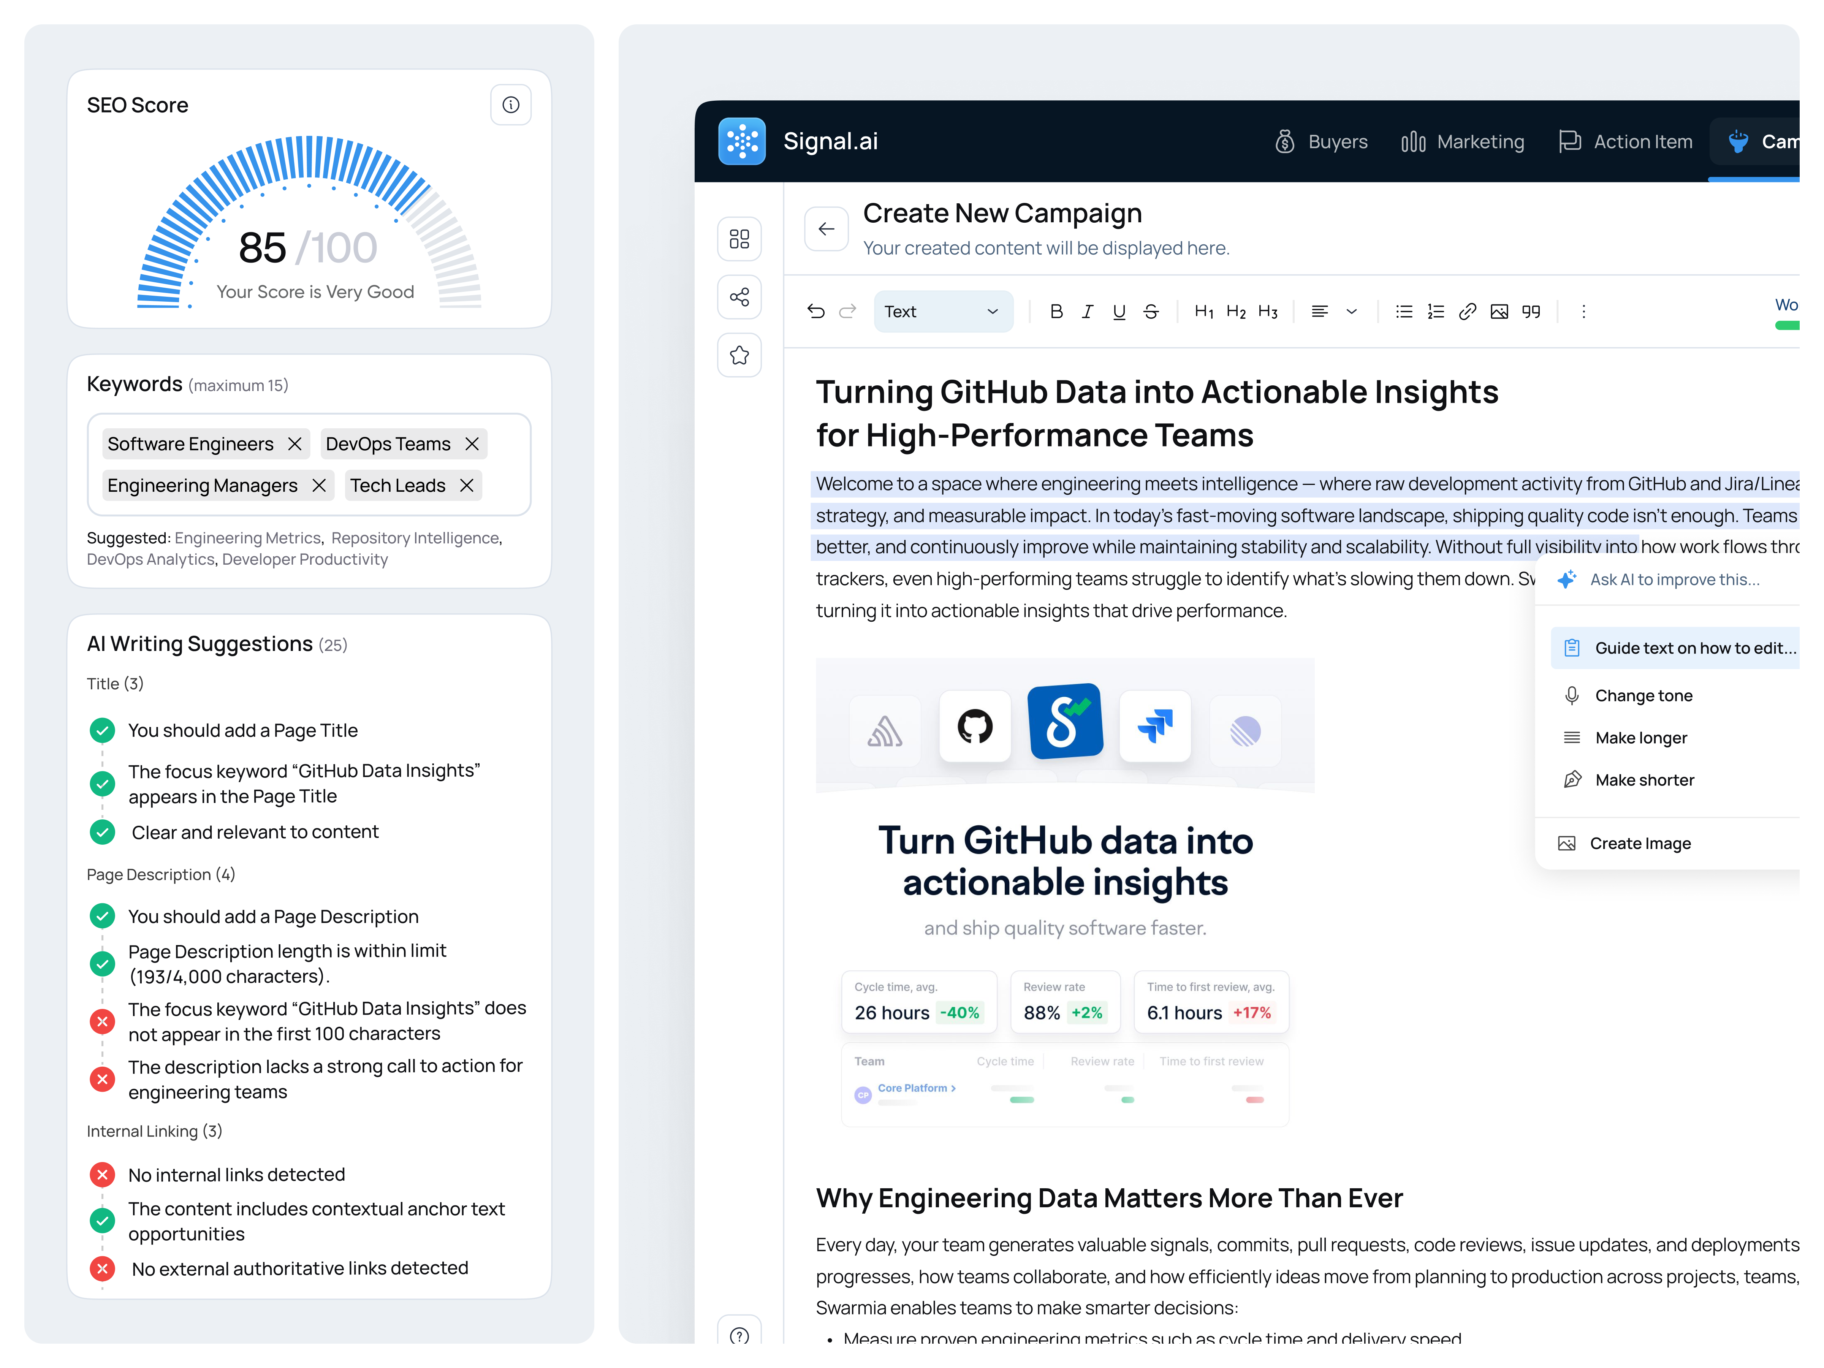The image size is (1824, 1368).
Task: Click the star icon in the sidebar
Action: tap(739, 355)
